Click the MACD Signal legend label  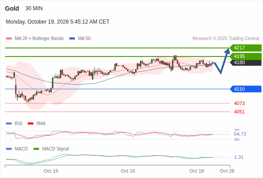click(x=56, y=149)
